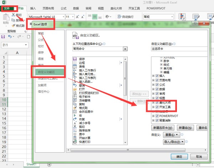Uncheck the 插入 tab checkbox
The image size is (214, 168).
click(157, 76)
